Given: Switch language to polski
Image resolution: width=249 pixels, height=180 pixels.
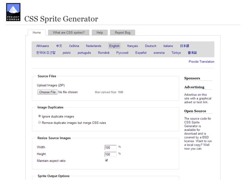Looking at the screenshot, I should 67,53.
